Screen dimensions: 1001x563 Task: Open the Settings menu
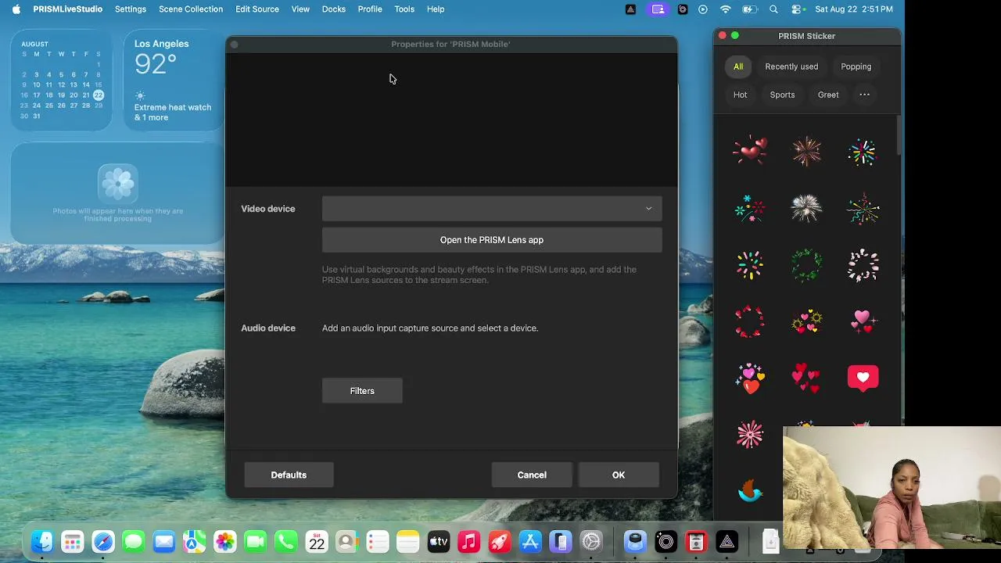point(131,9)
